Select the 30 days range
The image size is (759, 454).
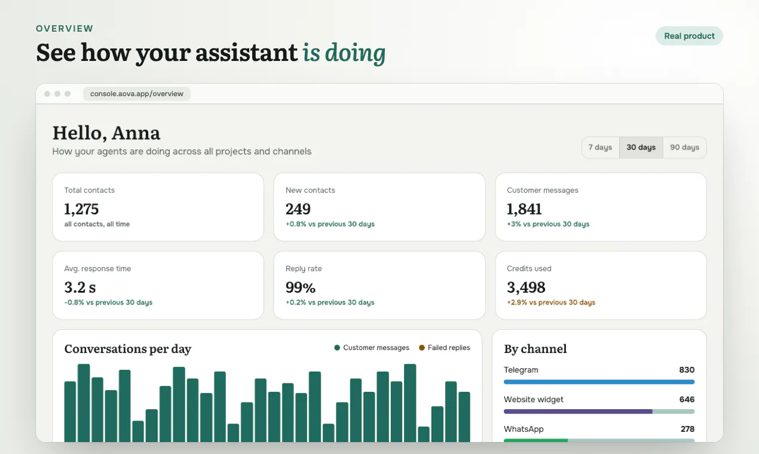click(x=641, y=148)
